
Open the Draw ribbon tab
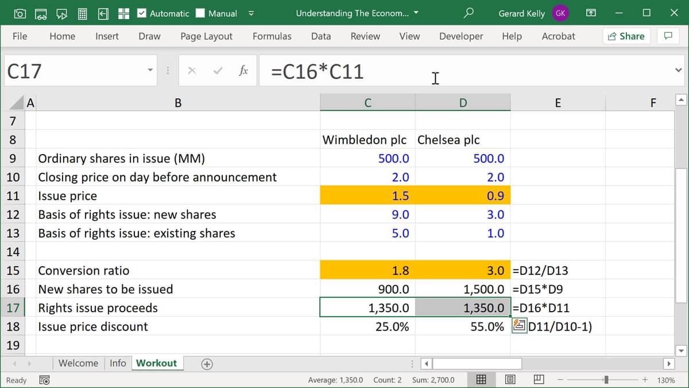coord(149,36)
